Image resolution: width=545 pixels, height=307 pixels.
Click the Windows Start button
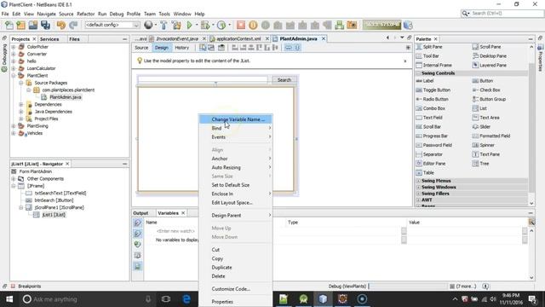point(9,299)
